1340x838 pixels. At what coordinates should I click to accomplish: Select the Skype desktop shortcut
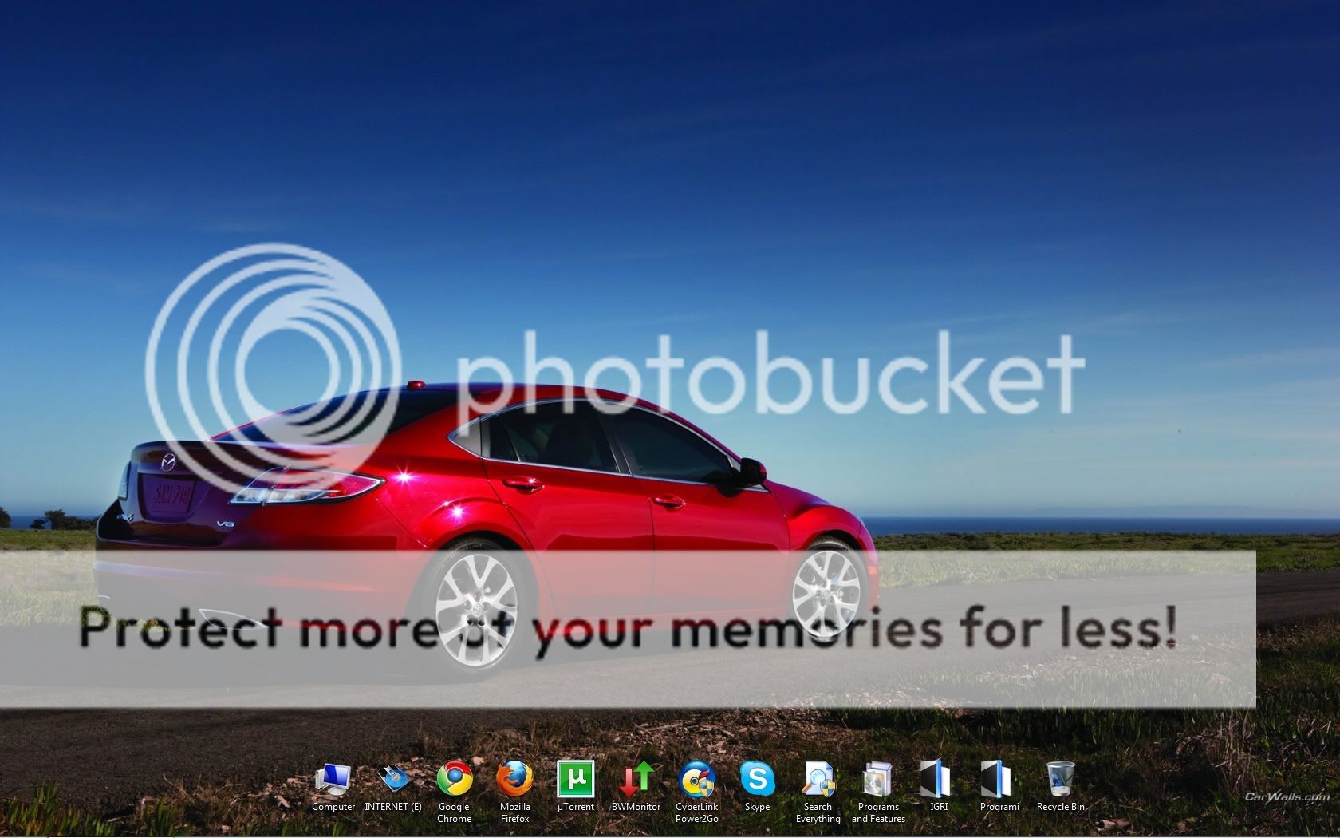pos(757,780)
